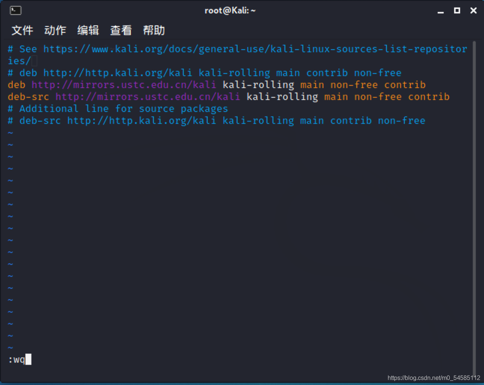Open the 动作 menu
The width and height of the screenshot is (484, 385).
(x=55, y=30)
